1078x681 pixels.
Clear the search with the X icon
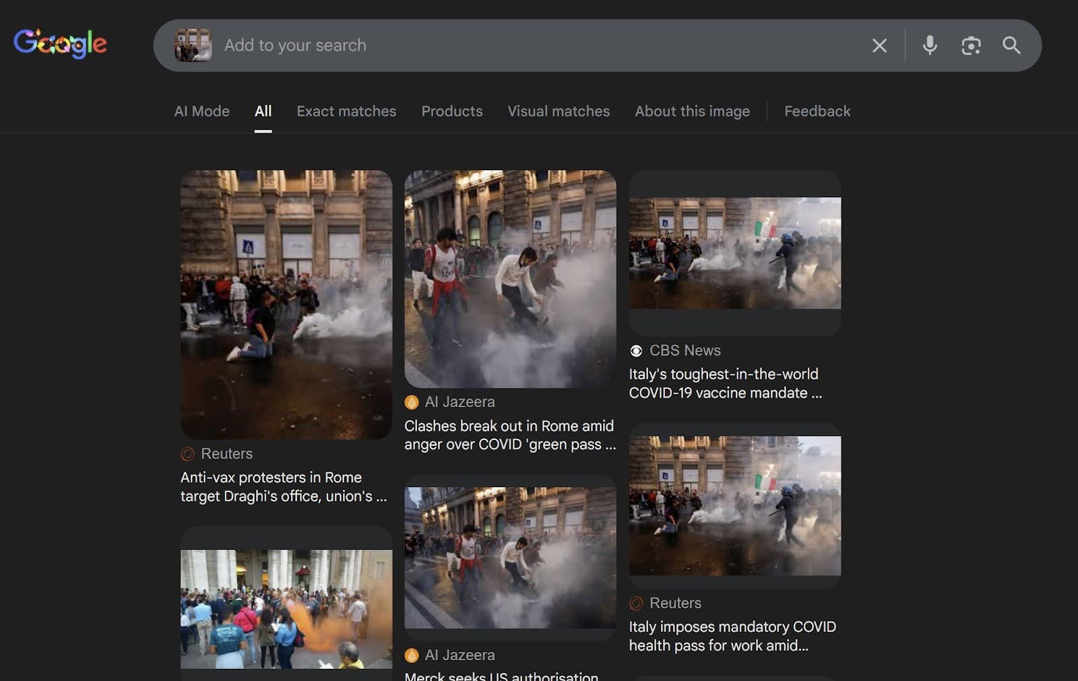click(x=879, y=46)
